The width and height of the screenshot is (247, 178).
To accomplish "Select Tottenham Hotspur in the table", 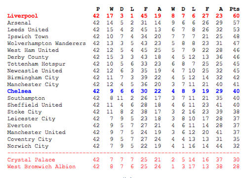I will click(x=37, y=64).
